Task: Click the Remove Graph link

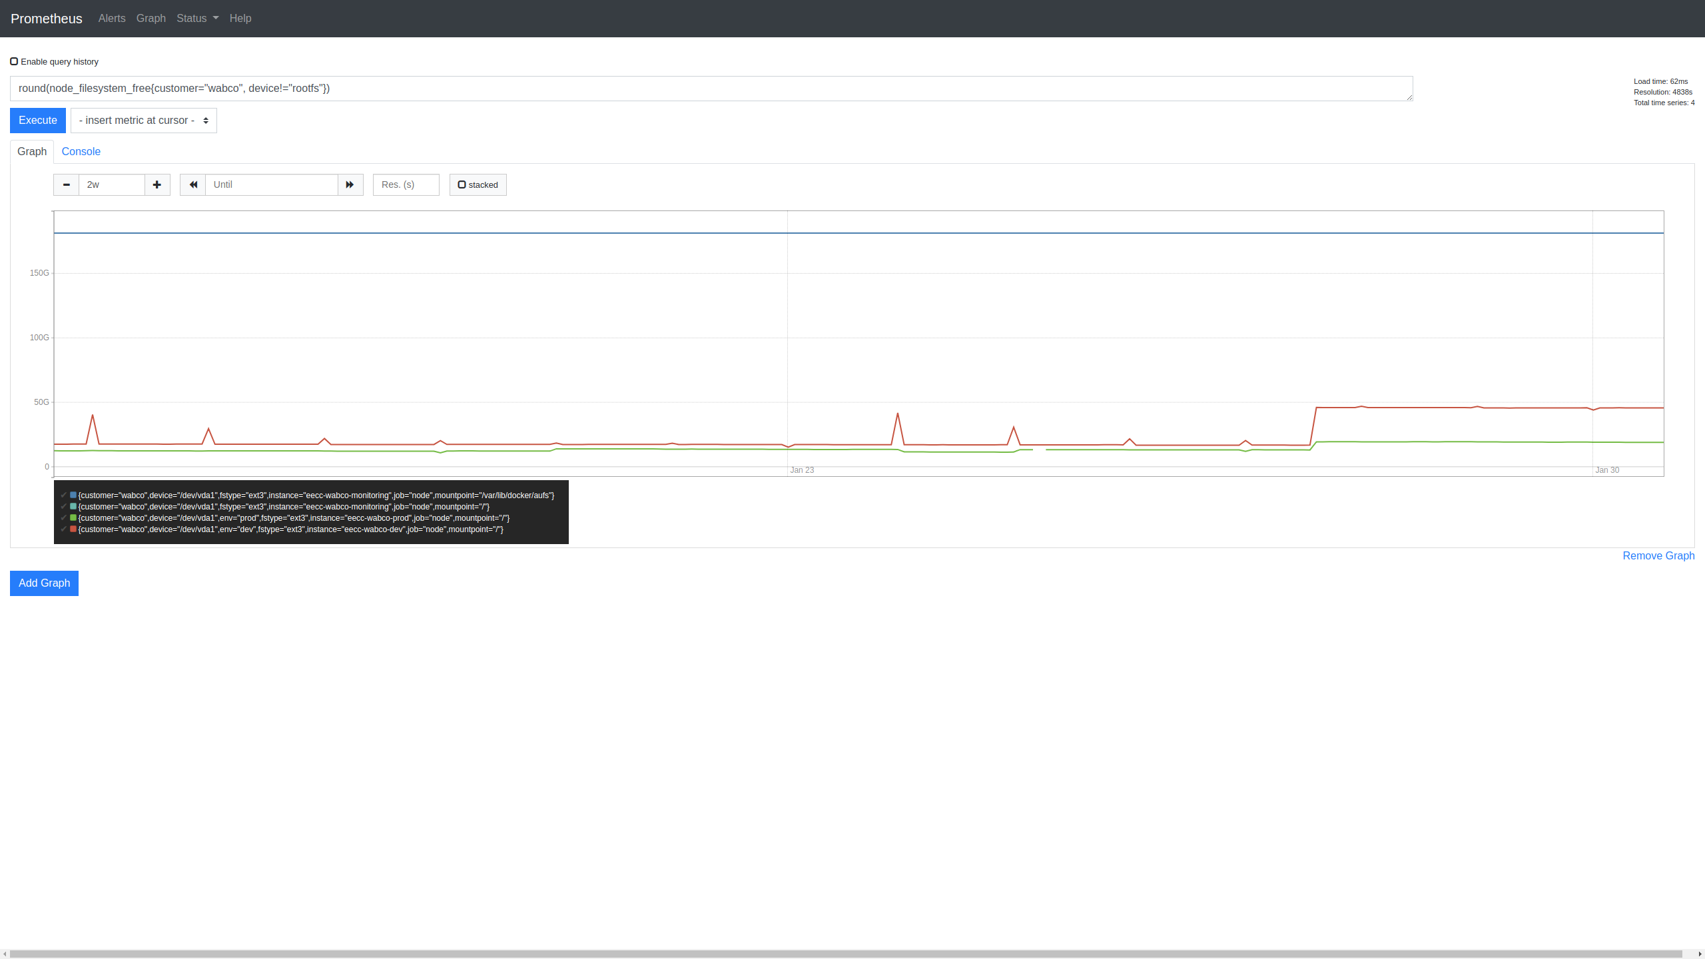Action: point(1658,555)
